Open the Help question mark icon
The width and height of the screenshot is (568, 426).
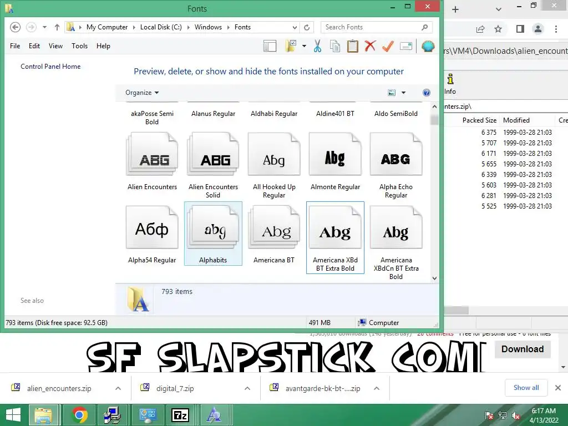[x=427, y=93]
